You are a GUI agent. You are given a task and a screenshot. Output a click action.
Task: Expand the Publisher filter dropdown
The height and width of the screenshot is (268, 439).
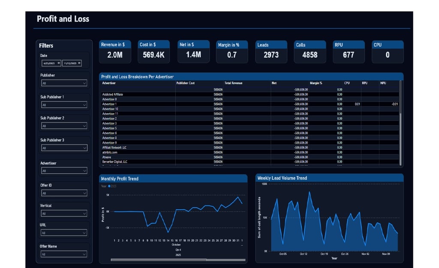pos(64,83)
